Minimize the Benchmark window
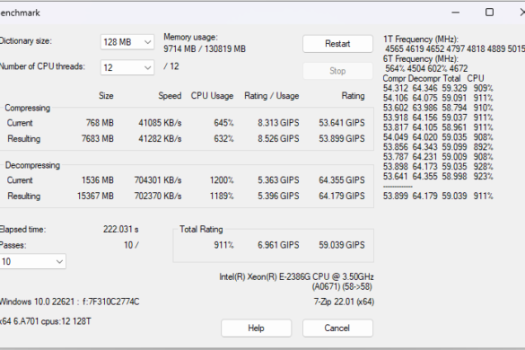 pos(455,13)
